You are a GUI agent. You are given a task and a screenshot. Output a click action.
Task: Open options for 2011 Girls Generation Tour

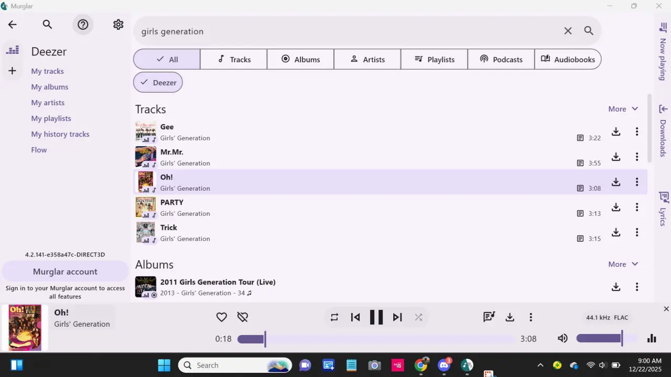637,286
